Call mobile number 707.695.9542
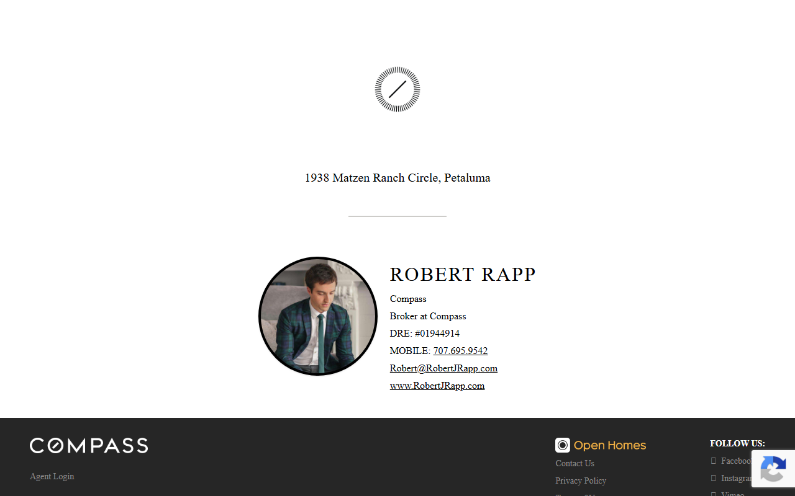 pyautogui.click(x=460, y=351)
